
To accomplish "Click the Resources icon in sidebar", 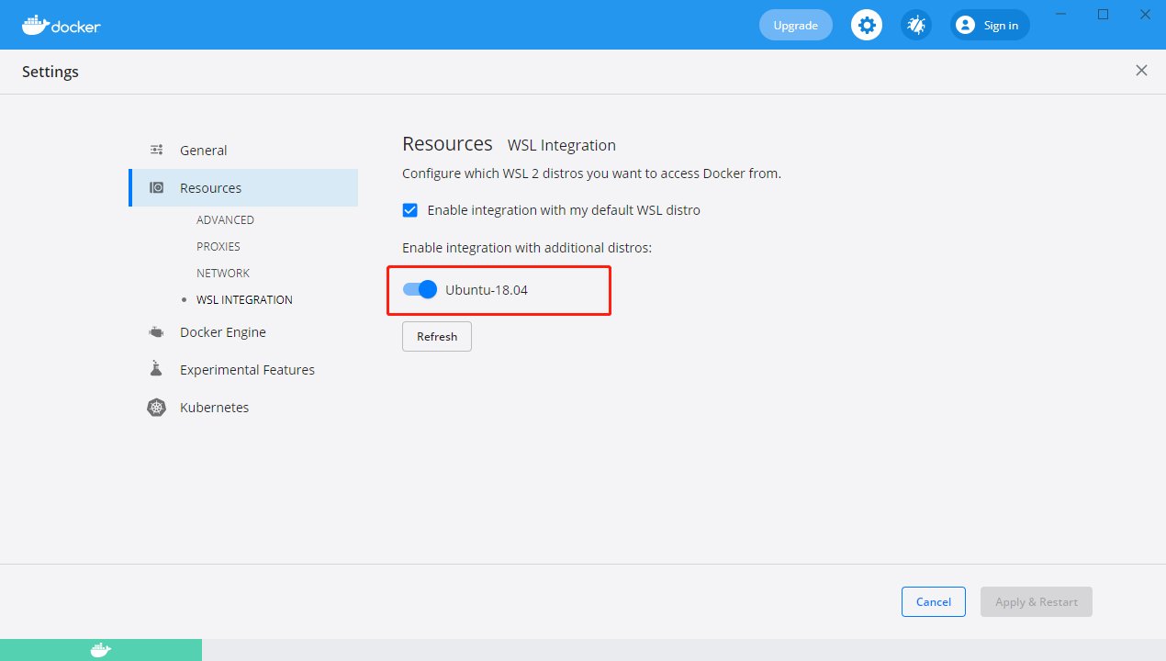I will pyautogui.click(x=157, y=188).
